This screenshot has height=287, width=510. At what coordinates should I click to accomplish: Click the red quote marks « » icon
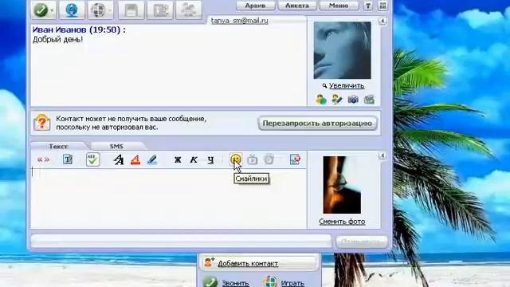click(x=43, y=159)
